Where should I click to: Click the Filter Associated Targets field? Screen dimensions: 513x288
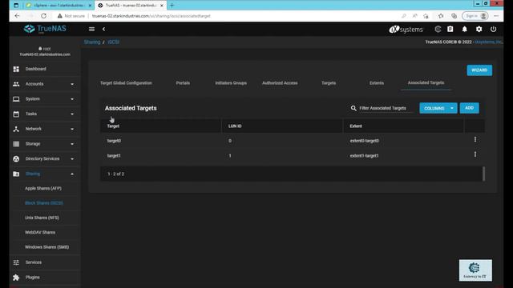[386, 108]
